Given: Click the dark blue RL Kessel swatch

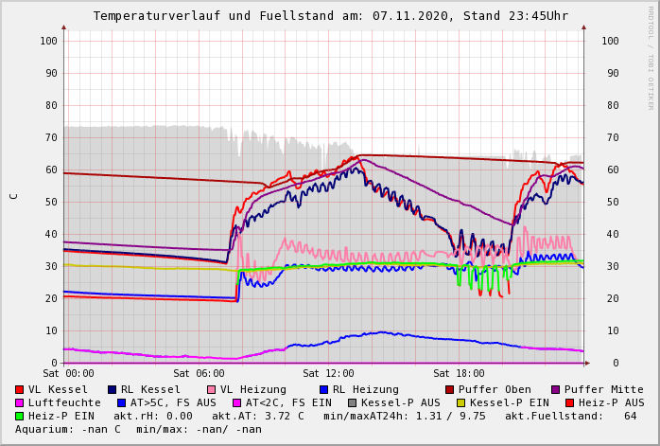Looking at the screenshot, I should pos(113,389).
